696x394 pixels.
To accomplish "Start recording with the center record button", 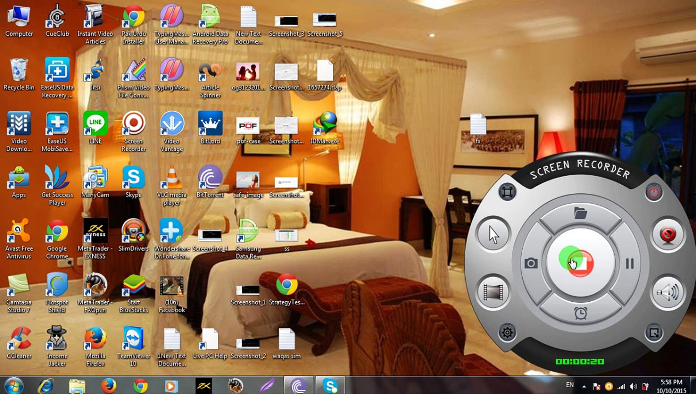I will click(581, 263).
